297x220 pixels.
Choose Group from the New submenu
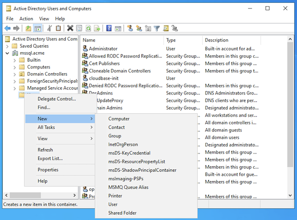coord(146,136)
